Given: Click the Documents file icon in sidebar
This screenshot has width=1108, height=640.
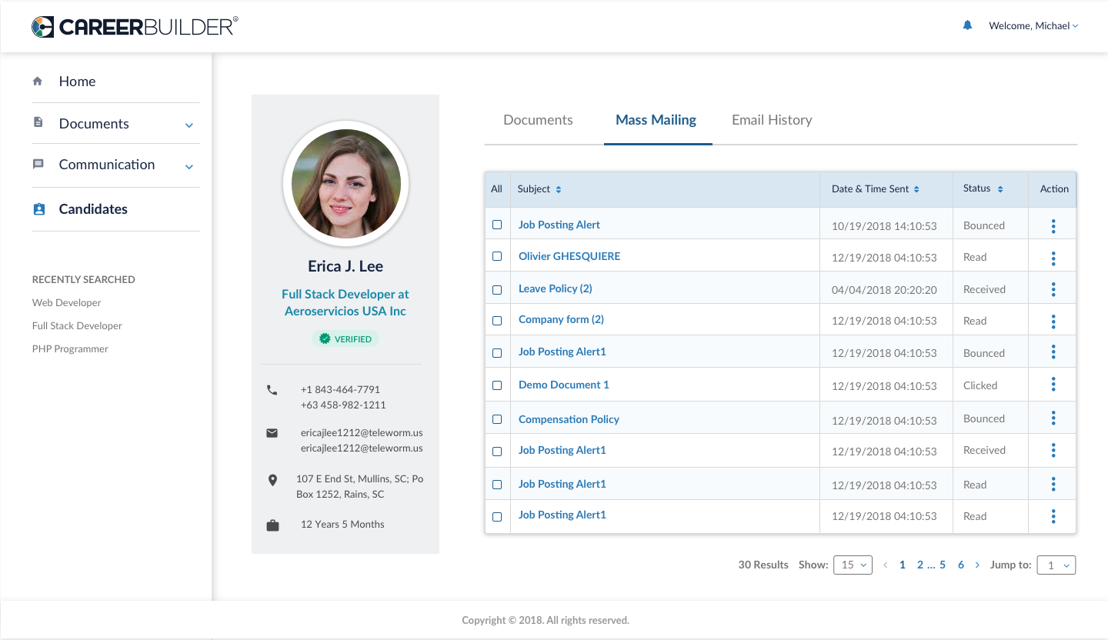Looking at the screenshot, I should coord(38,122).
